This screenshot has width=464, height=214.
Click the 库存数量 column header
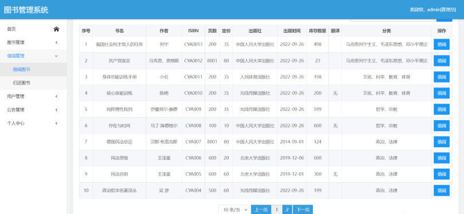(x=317, y=31)
